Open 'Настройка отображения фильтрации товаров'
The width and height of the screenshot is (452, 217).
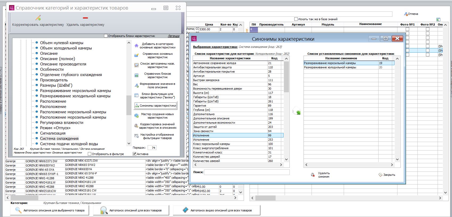[155, 136]
